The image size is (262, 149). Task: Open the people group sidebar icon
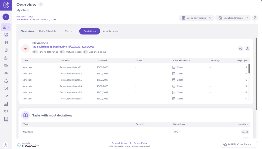[6, 73]
